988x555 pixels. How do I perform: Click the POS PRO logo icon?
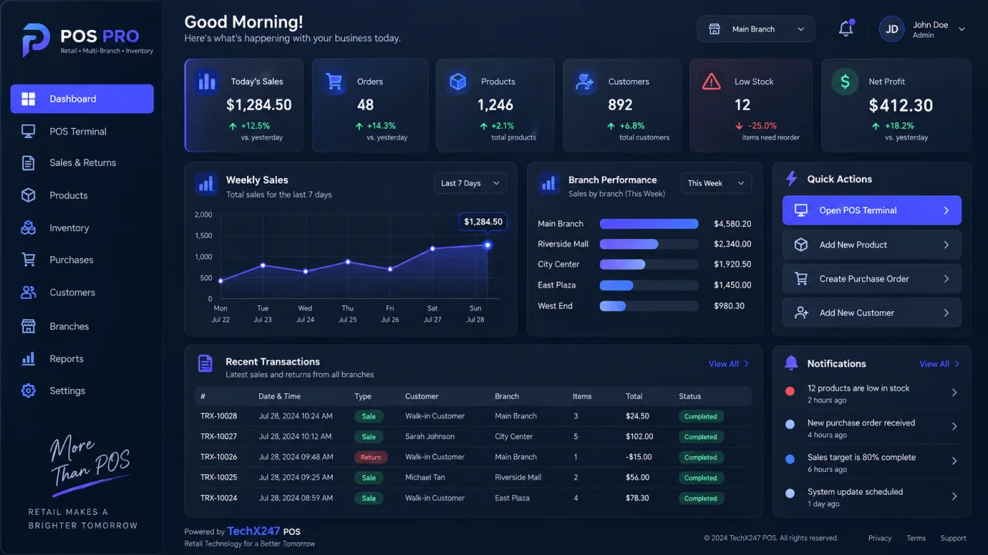point(36,39)
